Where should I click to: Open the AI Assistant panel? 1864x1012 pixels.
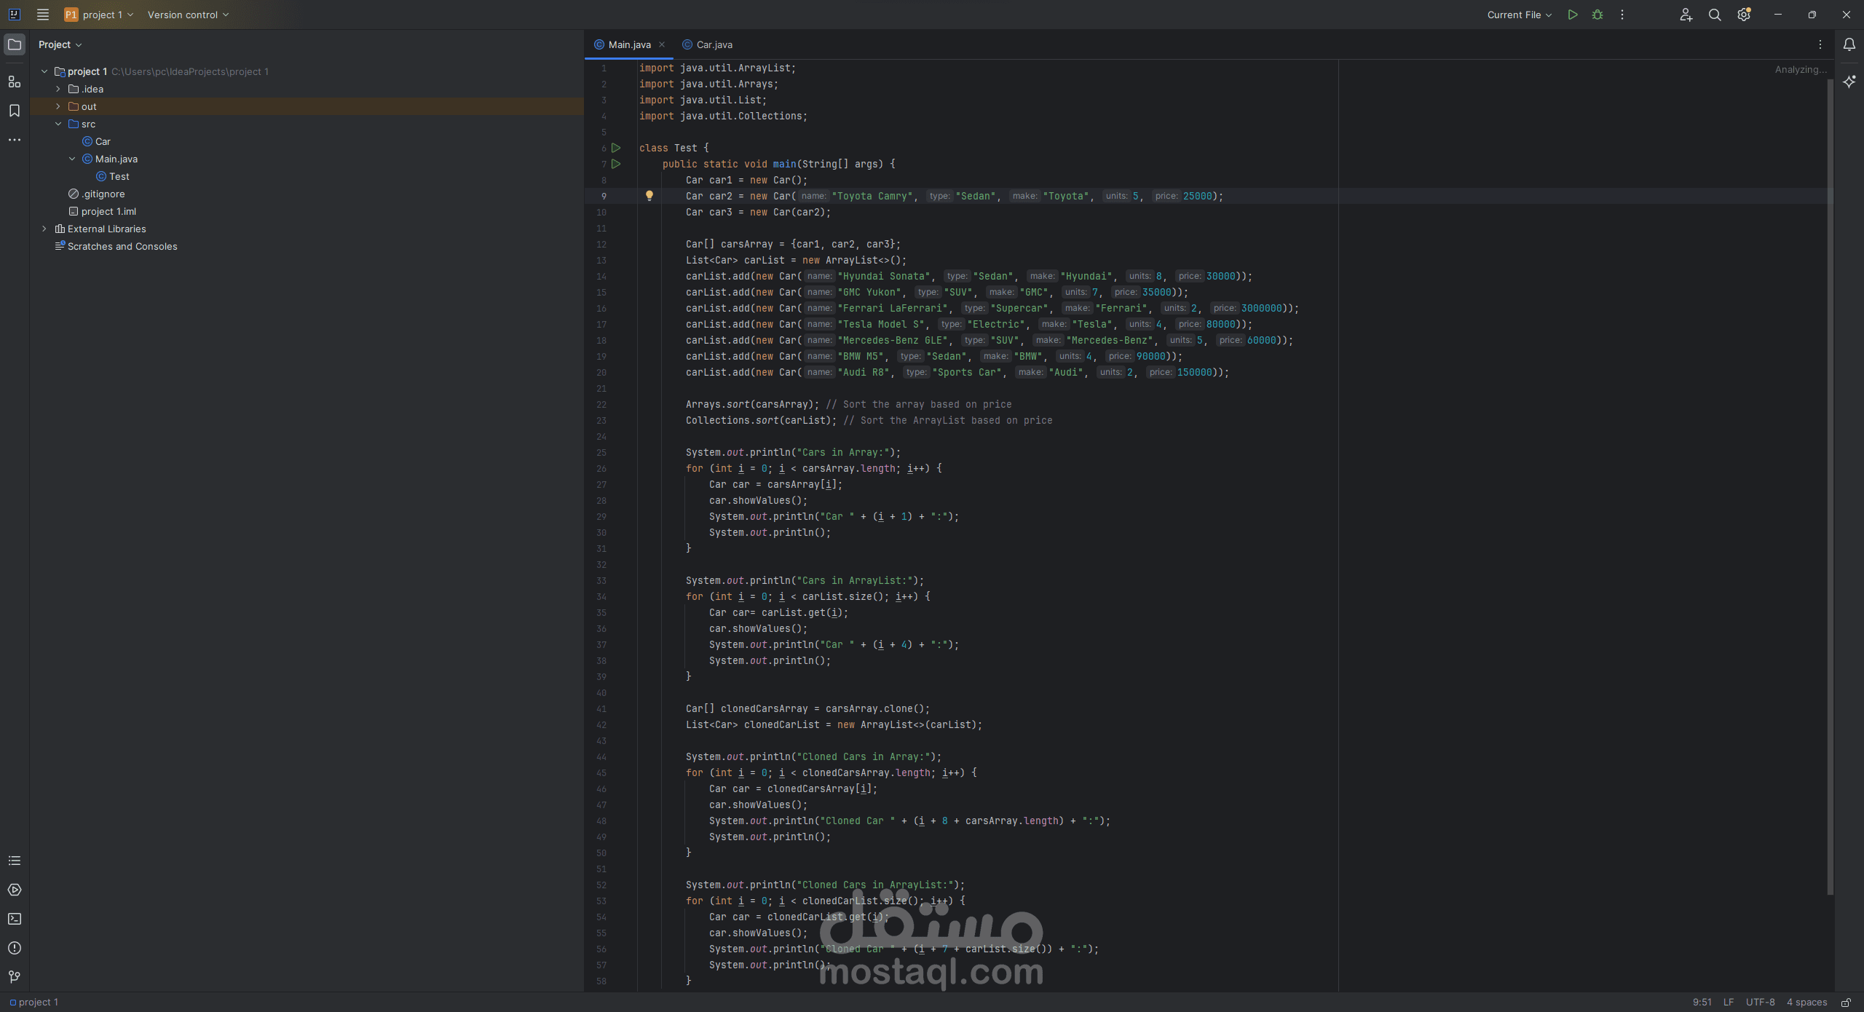pyautogui.click(x=1849, y=82)
